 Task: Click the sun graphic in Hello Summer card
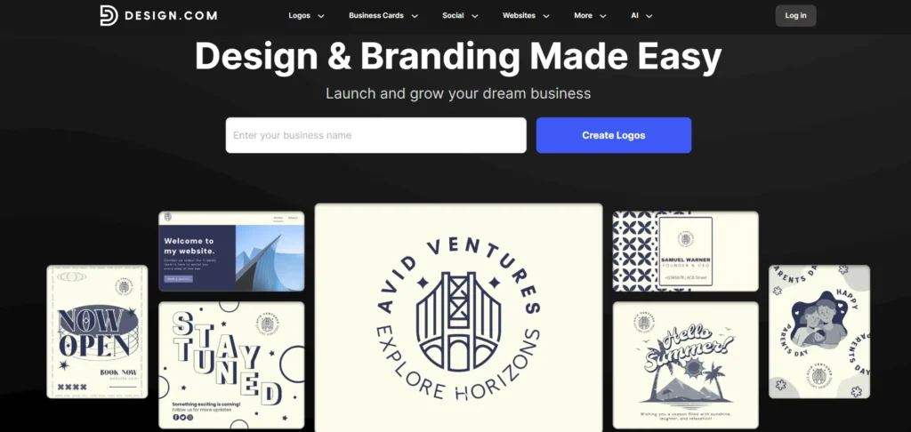tap(693, 368)
